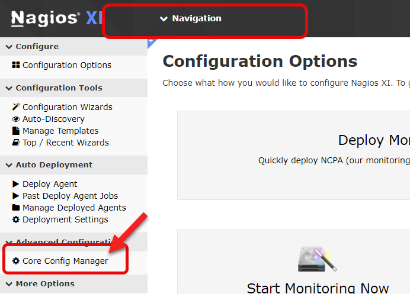Click the Manage Templates file icon
410x294 pixels.
tap(16, 131)
